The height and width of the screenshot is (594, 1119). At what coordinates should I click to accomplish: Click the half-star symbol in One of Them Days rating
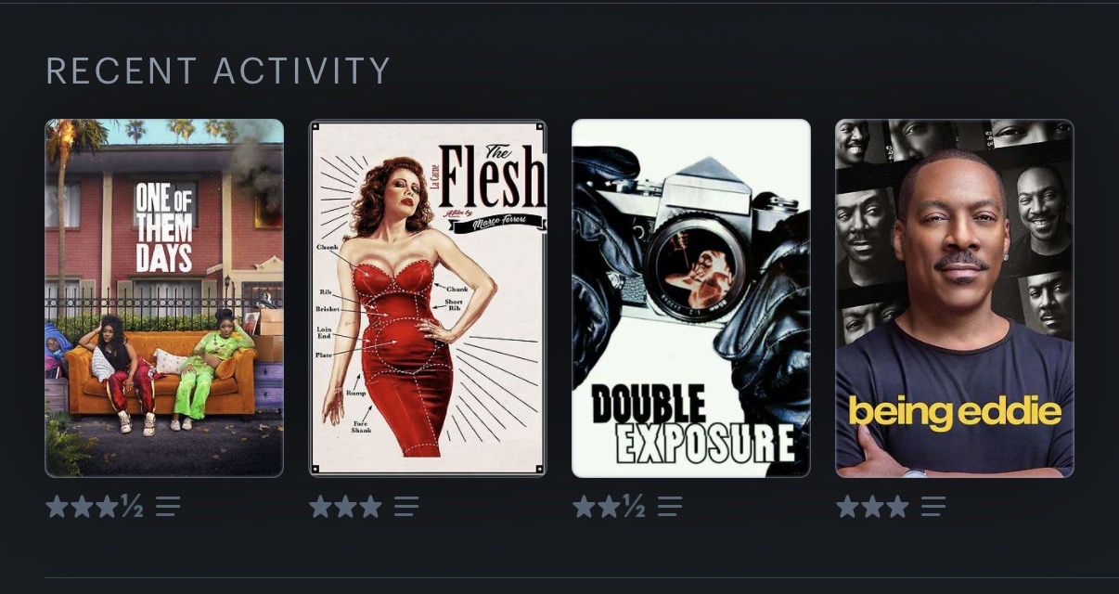click(132, 507)
